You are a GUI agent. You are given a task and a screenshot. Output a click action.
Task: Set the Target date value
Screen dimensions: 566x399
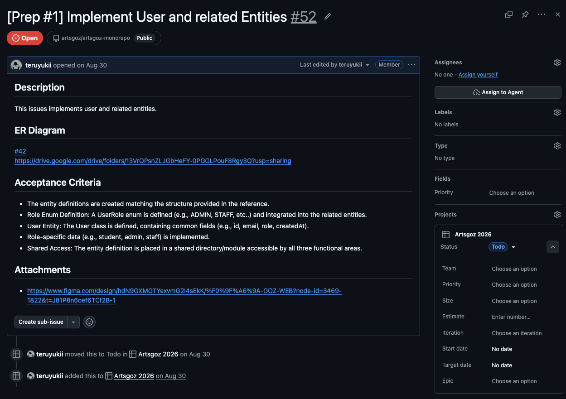tap(502, 365)
